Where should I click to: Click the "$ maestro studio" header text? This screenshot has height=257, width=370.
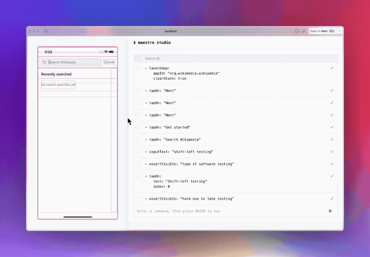(x=152, y=42)
